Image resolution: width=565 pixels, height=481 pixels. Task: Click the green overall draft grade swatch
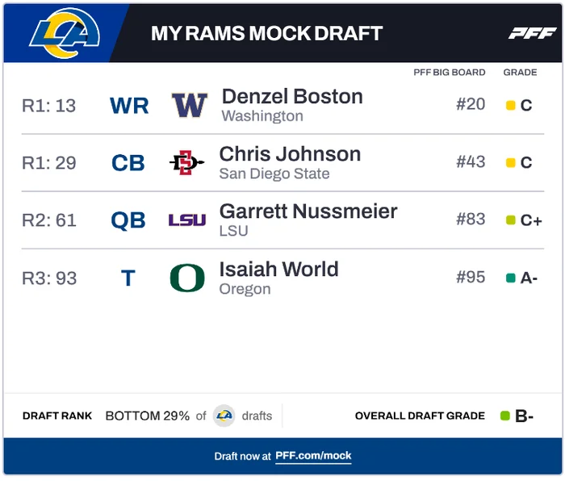pos(505,416)
